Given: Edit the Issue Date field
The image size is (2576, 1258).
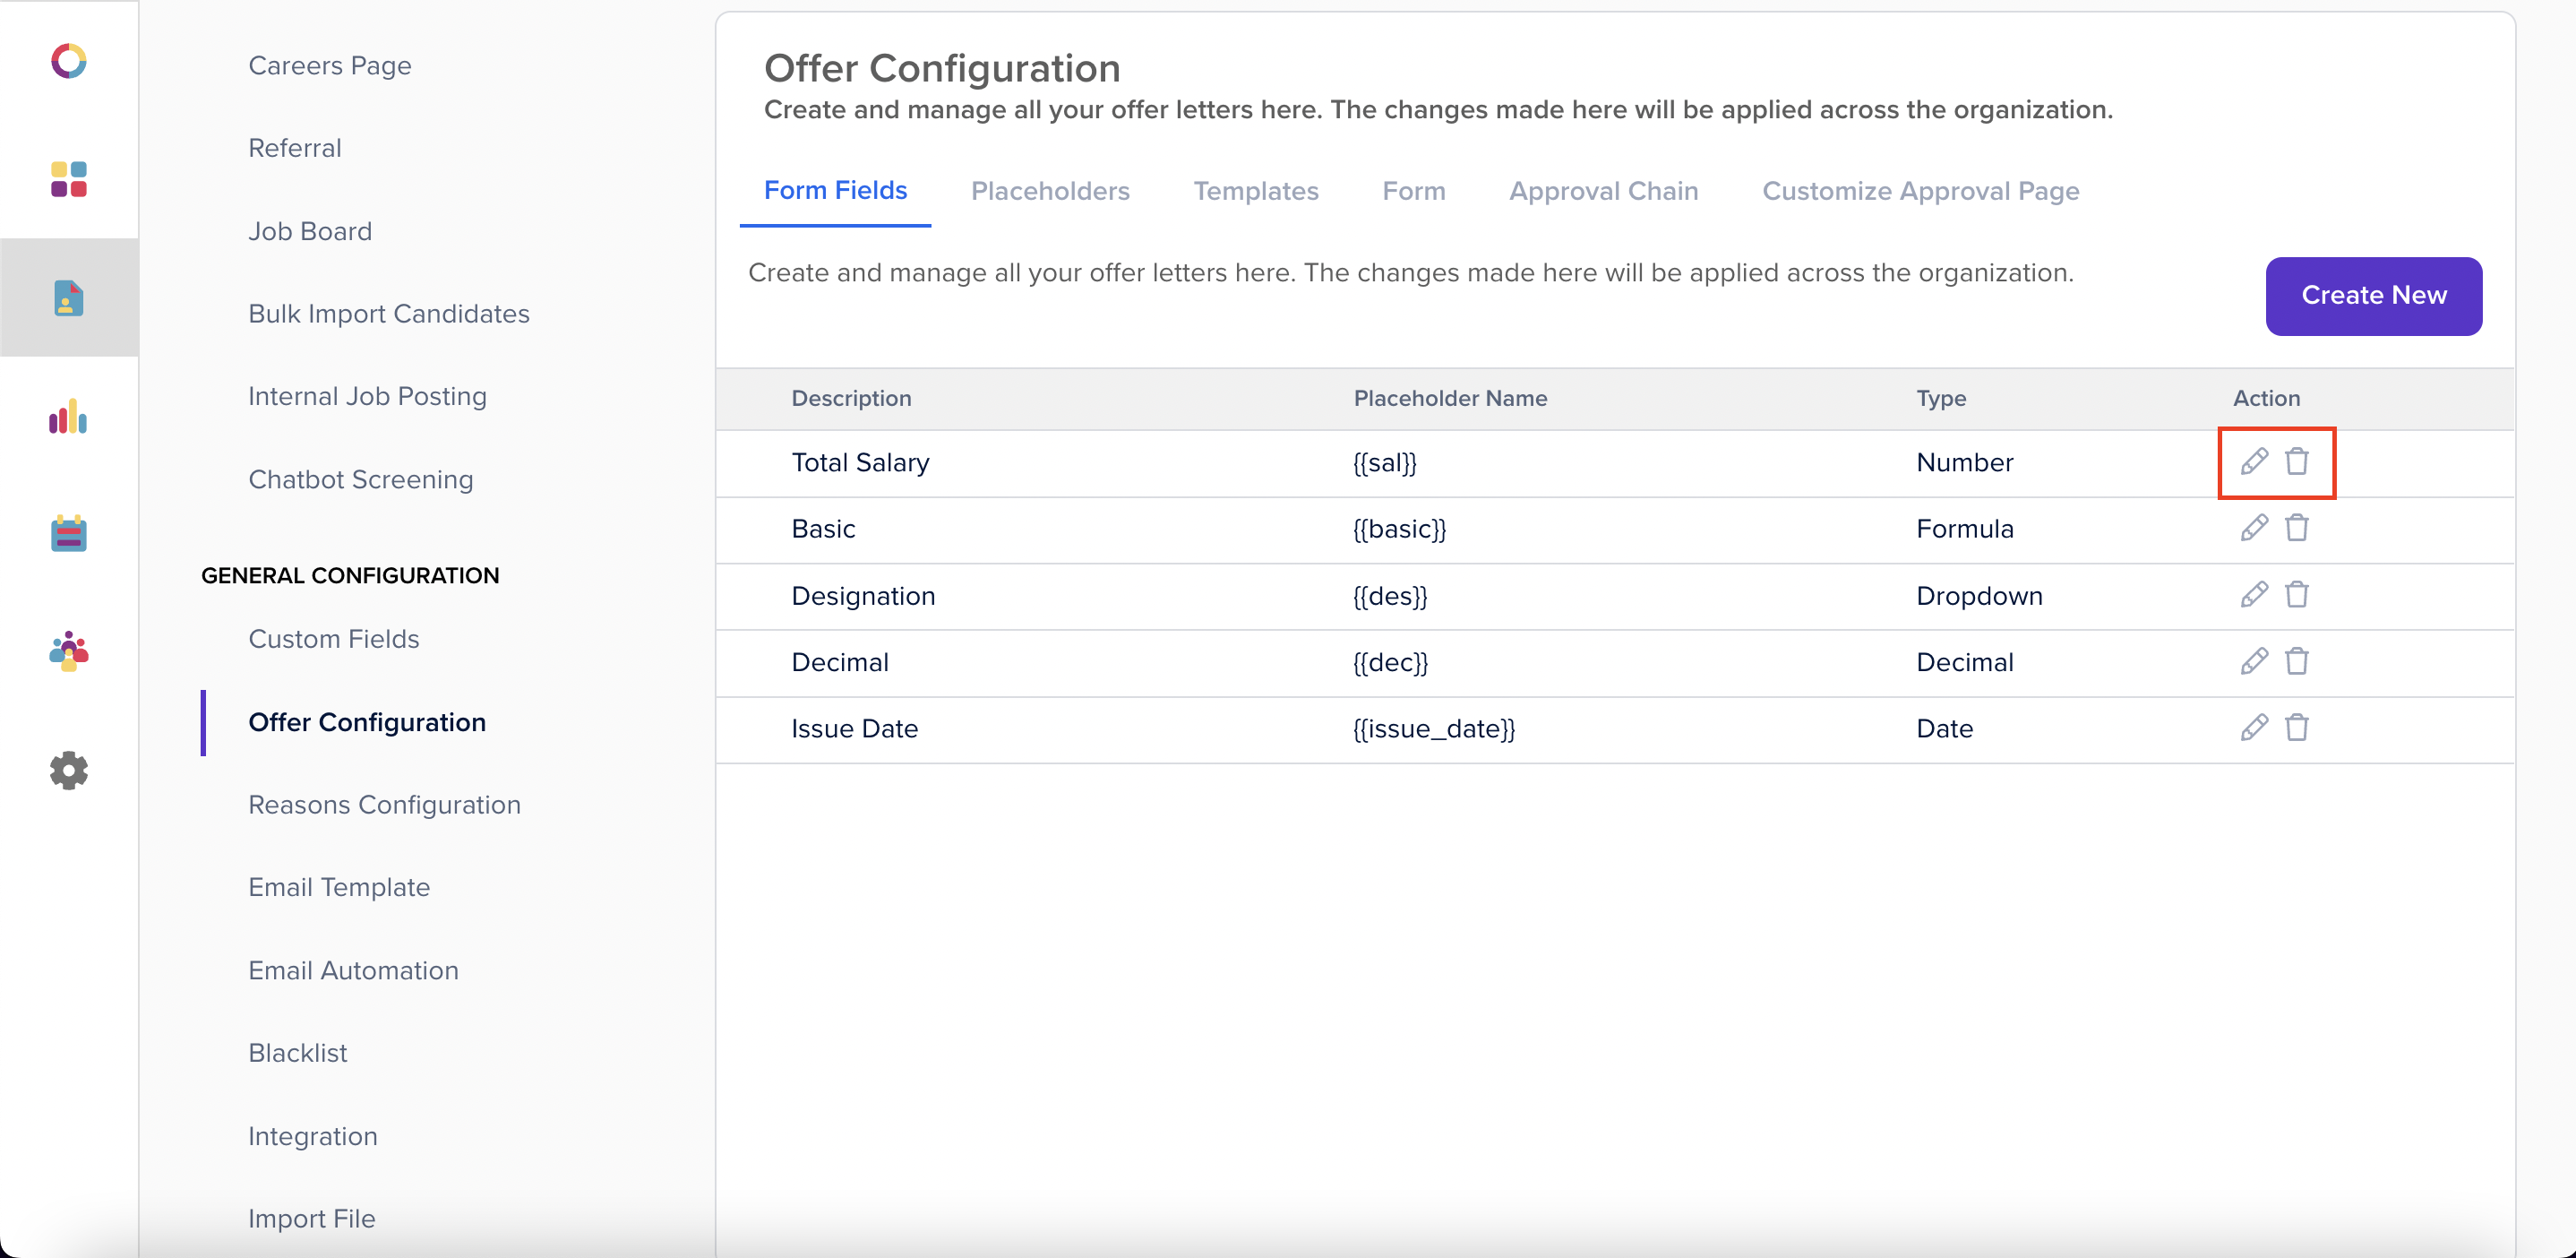Looking at the screenshot, I should coord(2254,728).
